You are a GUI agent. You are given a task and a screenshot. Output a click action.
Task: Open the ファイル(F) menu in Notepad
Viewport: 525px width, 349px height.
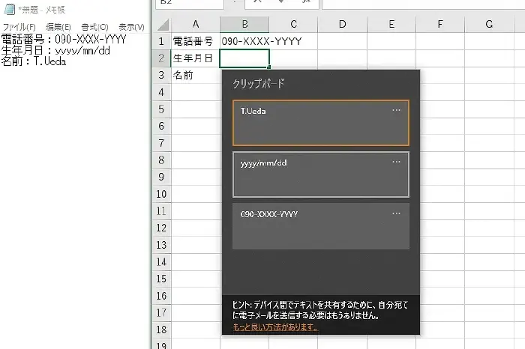[19, 28]
